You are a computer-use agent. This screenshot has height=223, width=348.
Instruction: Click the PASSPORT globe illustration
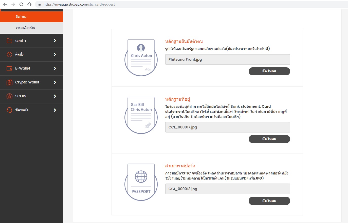click(141, 182)
